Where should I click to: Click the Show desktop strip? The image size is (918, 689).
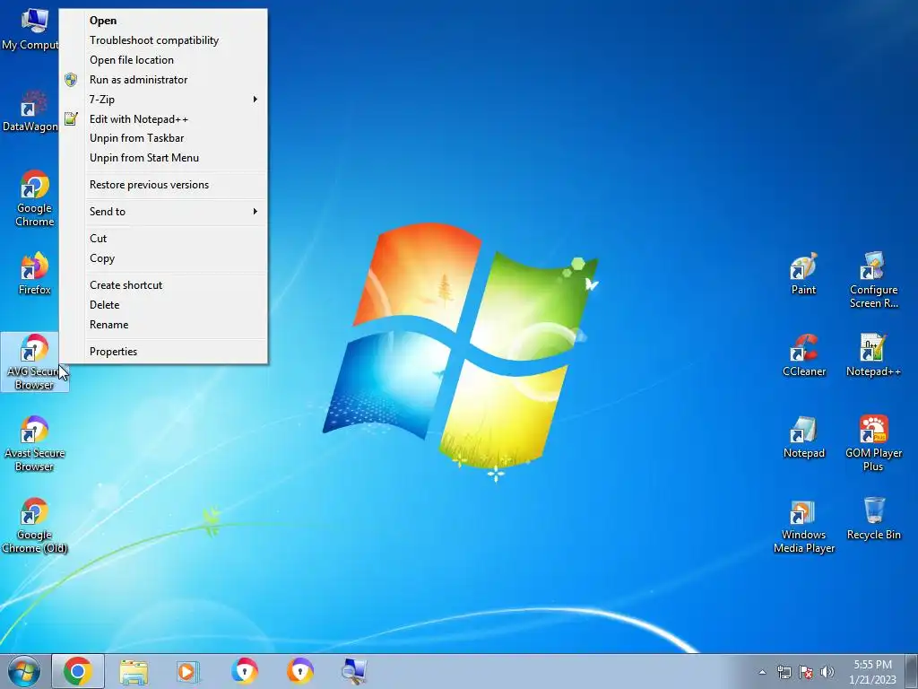pos(912,671)
